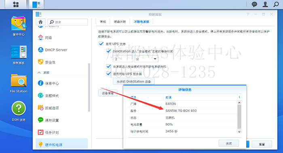Switch to the 常规 tab
This screenshot has width=283, height=153.
click(x=103, y=22)
